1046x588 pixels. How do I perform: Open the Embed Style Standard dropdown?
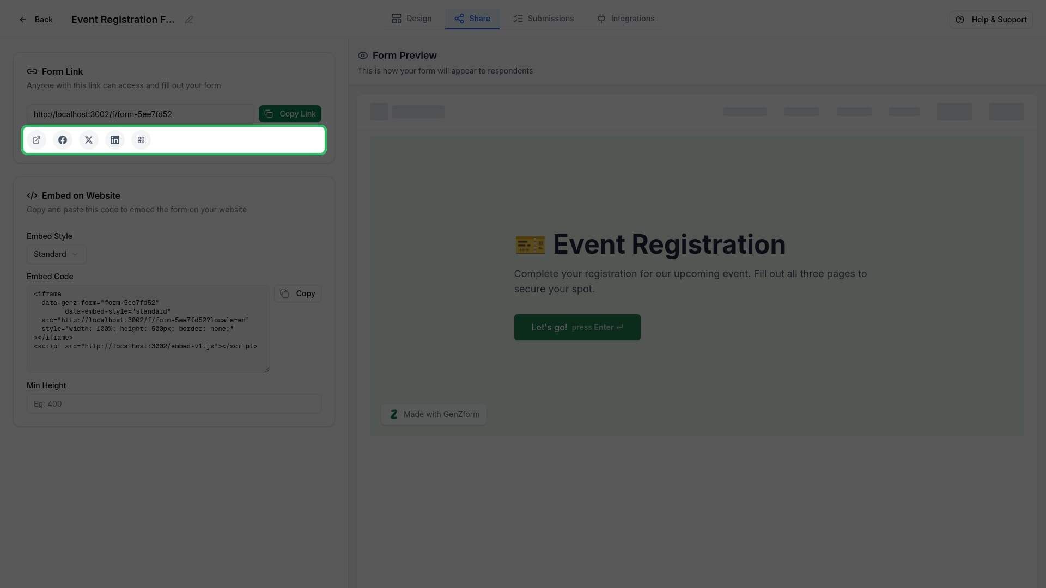pos(56,254)
